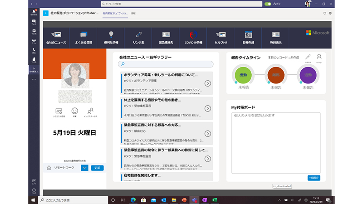Switch to the 社内緊急コミュニケーション tab
The width and height of the screenshot is (363, 204).
[x=115, y=14]
